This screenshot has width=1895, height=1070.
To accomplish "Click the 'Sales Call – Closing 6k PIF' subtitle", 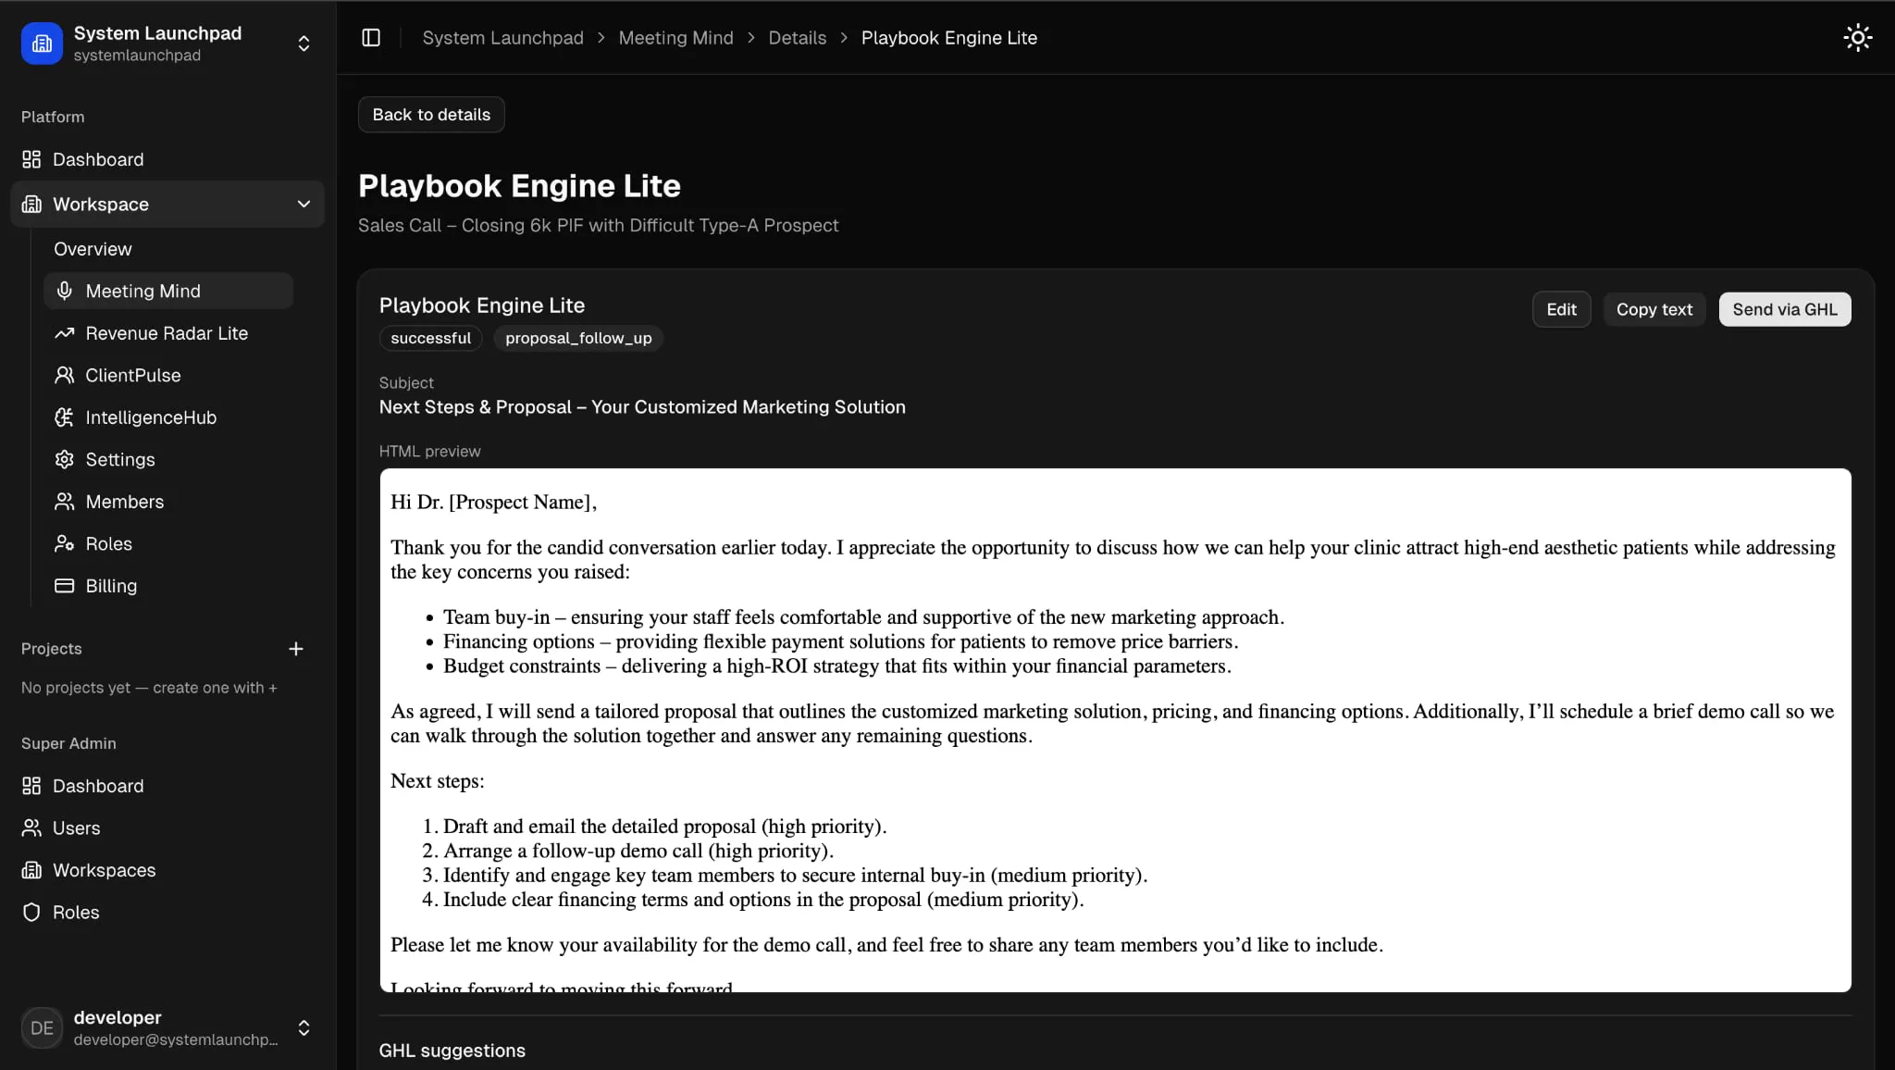I will pyautogui.click(x=598, y=226).
